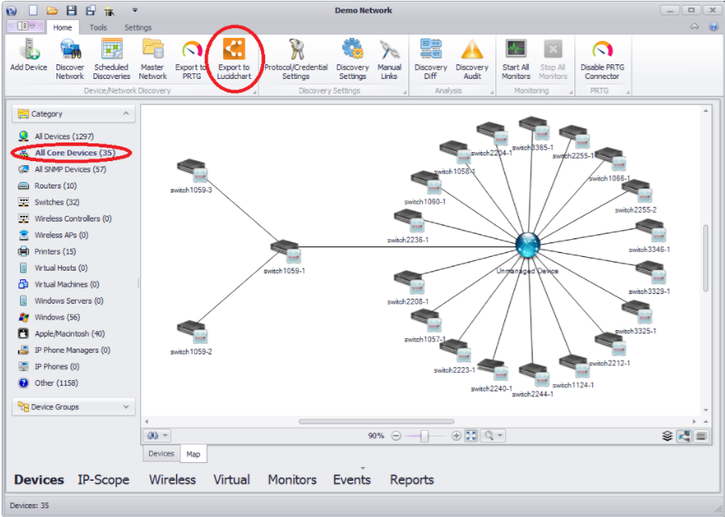
Task: Open the Devices section at bottom
Action: click(x=39, y=480)
